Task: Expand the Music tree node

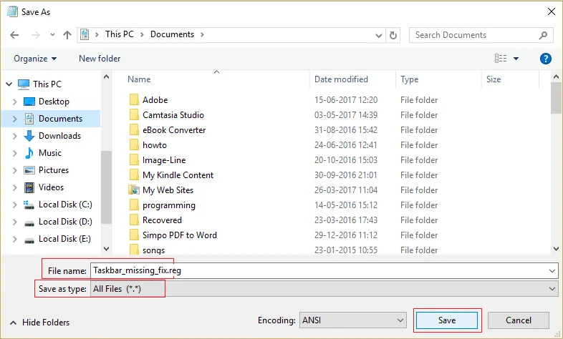Action: (15, 153)
